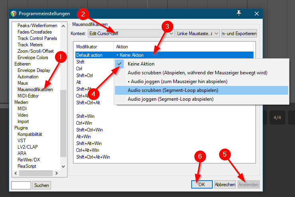The width and height of the screenshot is (295, 197).
Task: Click the Im- und Exportieren button
Action: (x=239, y=34)
